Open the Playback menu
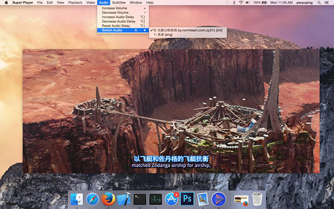This screenshot has height=209, width=334. click(75, 3)
